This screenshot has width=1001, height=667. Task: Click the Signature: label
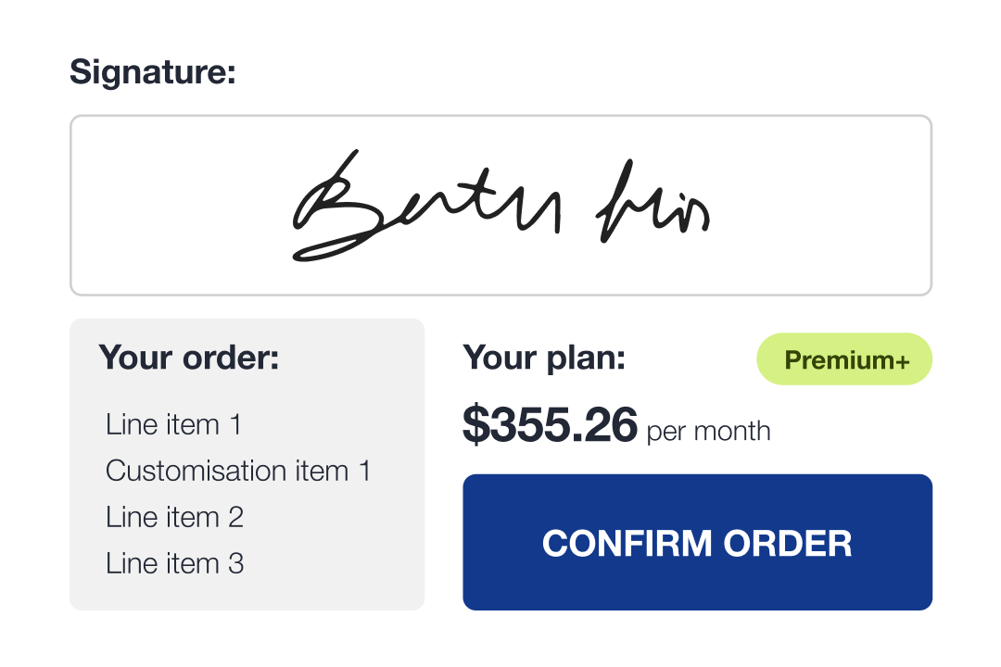coord(153,72)
